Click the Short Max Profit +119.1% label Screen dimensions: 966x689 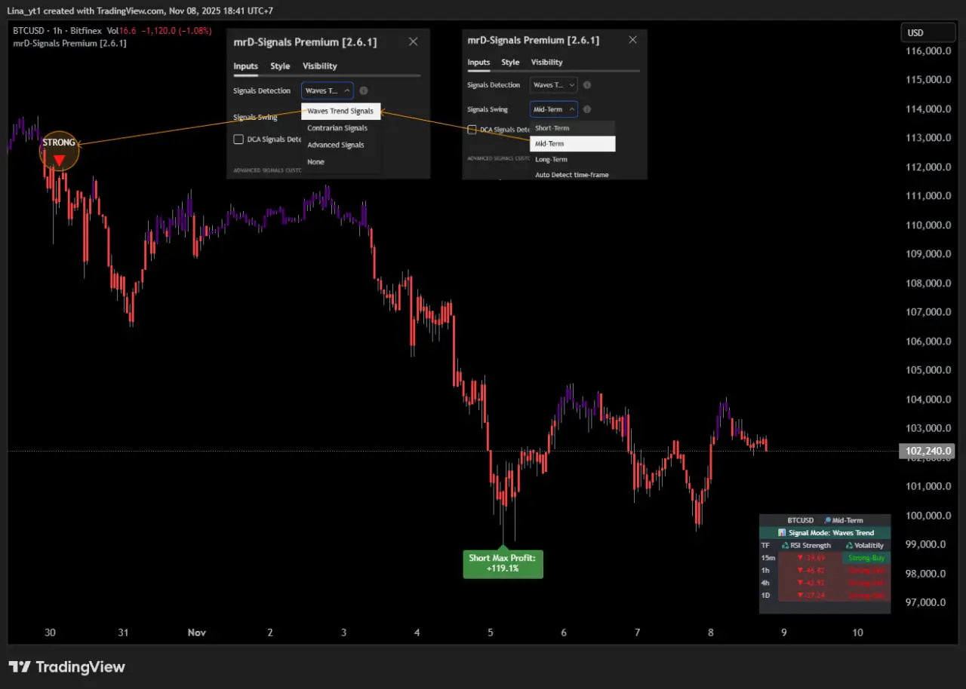503,563
